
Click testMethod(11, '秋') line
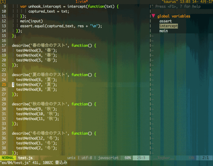pos(38,119)
